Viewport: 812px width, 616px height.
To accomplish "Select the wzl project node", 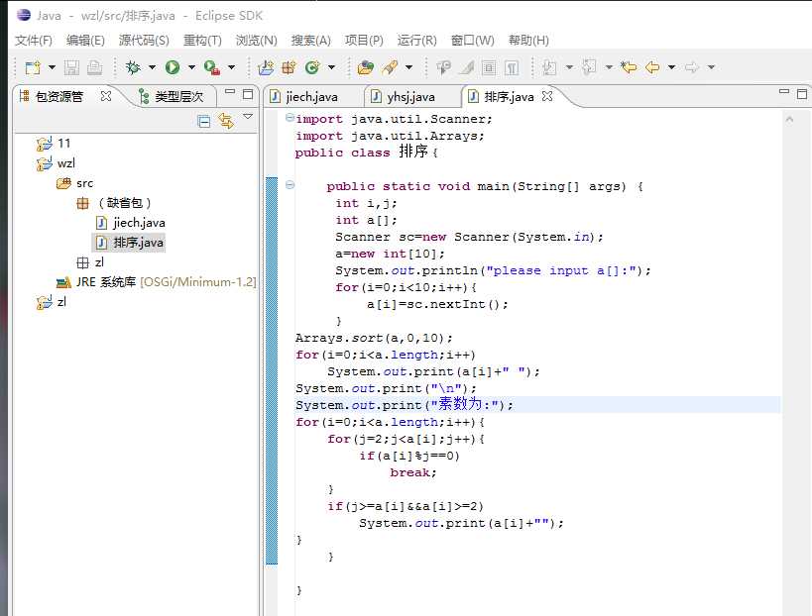I will pyautogui.click(x=56, y=163).
